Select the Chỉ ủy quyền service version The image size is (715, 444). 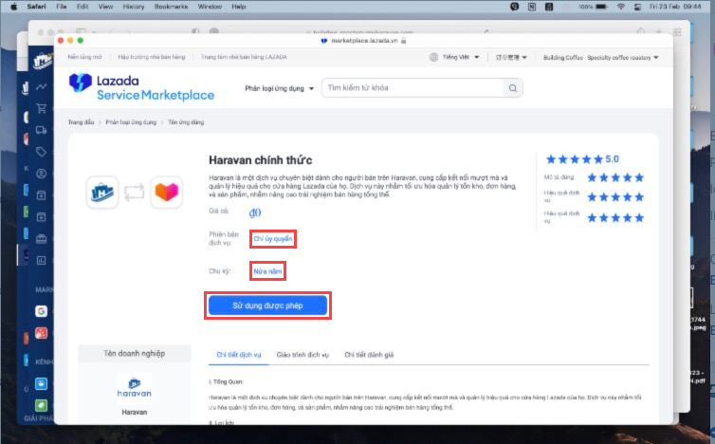point(273,239)
